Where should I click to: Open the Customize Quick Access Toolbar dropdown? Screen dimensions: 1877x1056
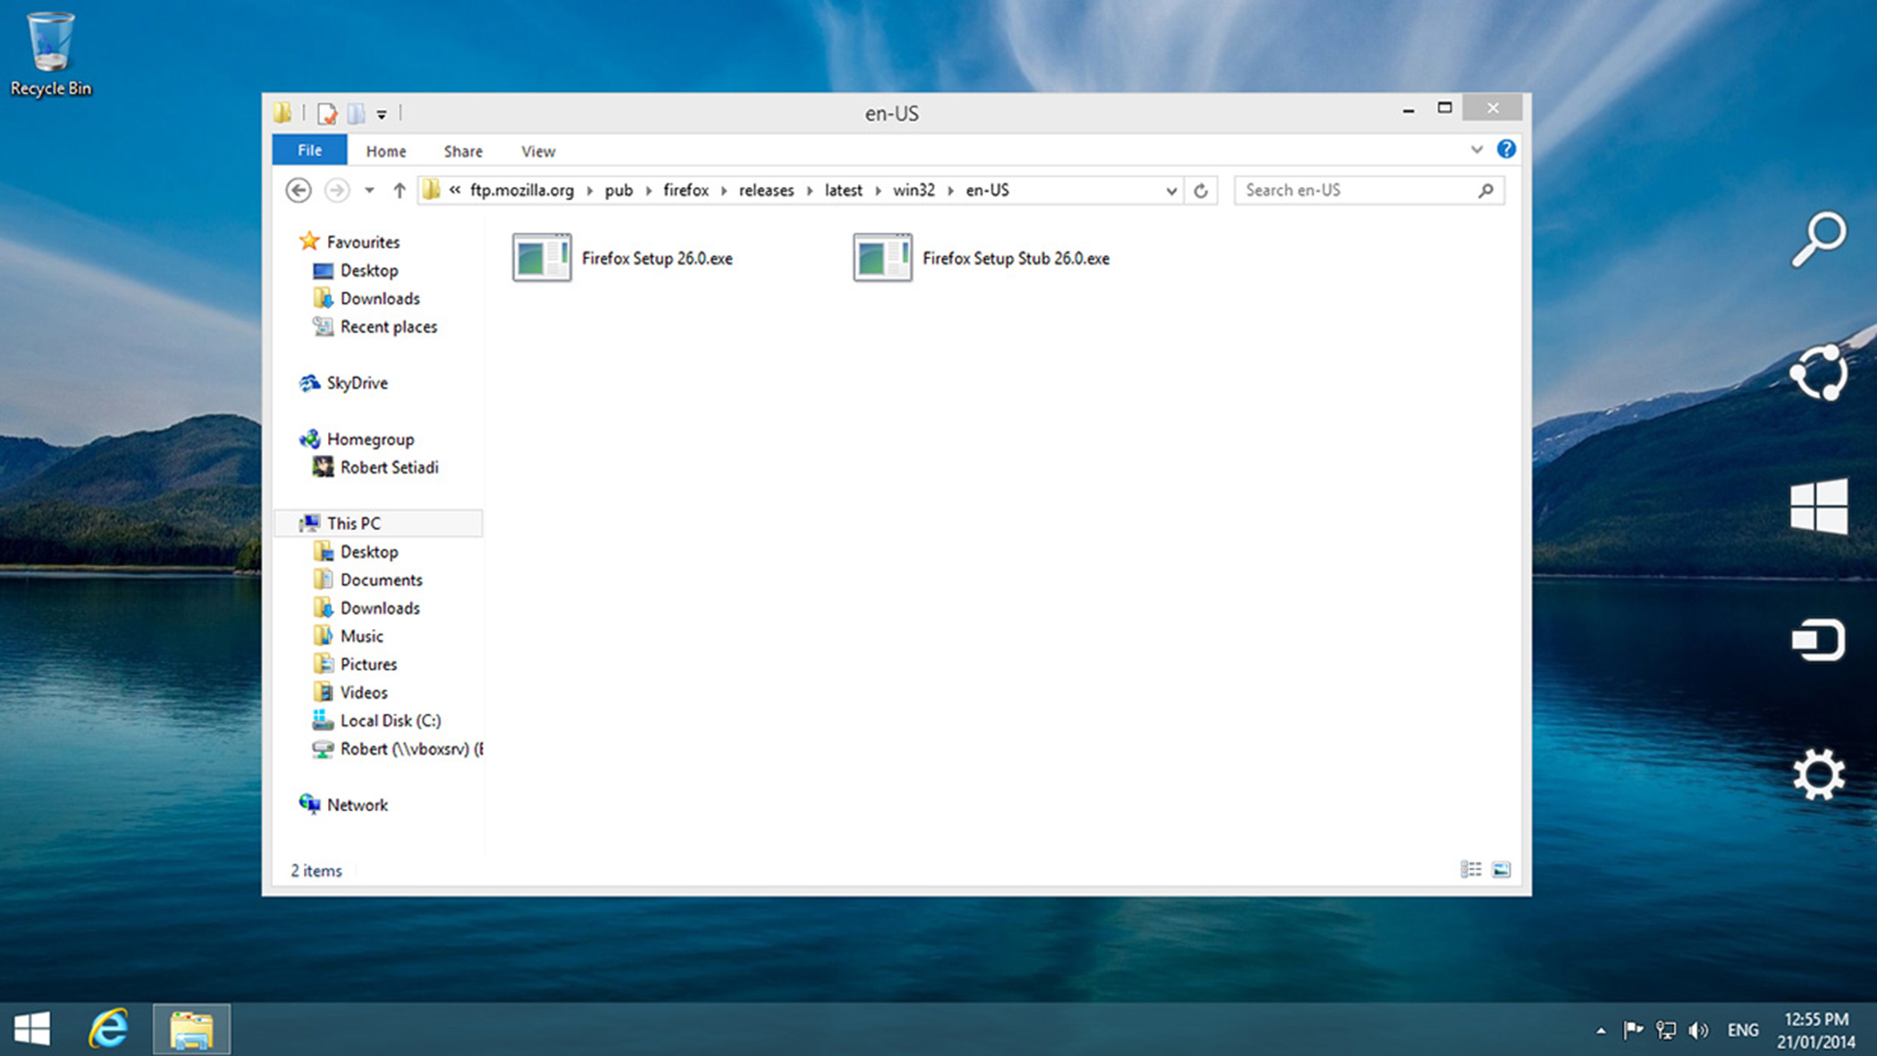click(382, 113)
